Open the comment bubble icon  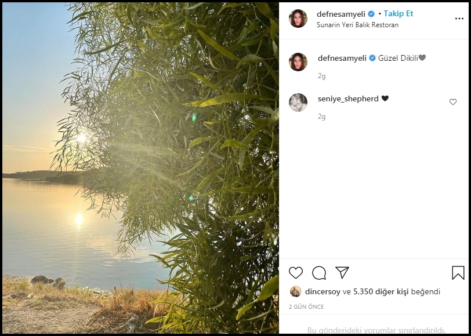coord(319,273)
